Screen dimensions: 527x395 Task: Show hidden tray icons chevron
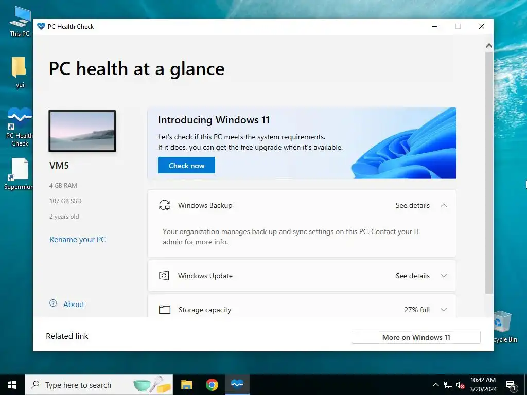pyautogui.click(x=435, y=385)
